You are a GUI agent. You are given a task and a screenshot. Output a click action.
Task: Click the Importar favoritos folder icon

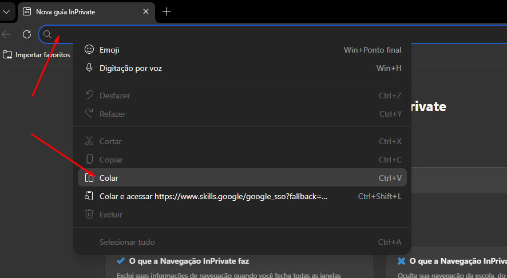click(7, 55)
